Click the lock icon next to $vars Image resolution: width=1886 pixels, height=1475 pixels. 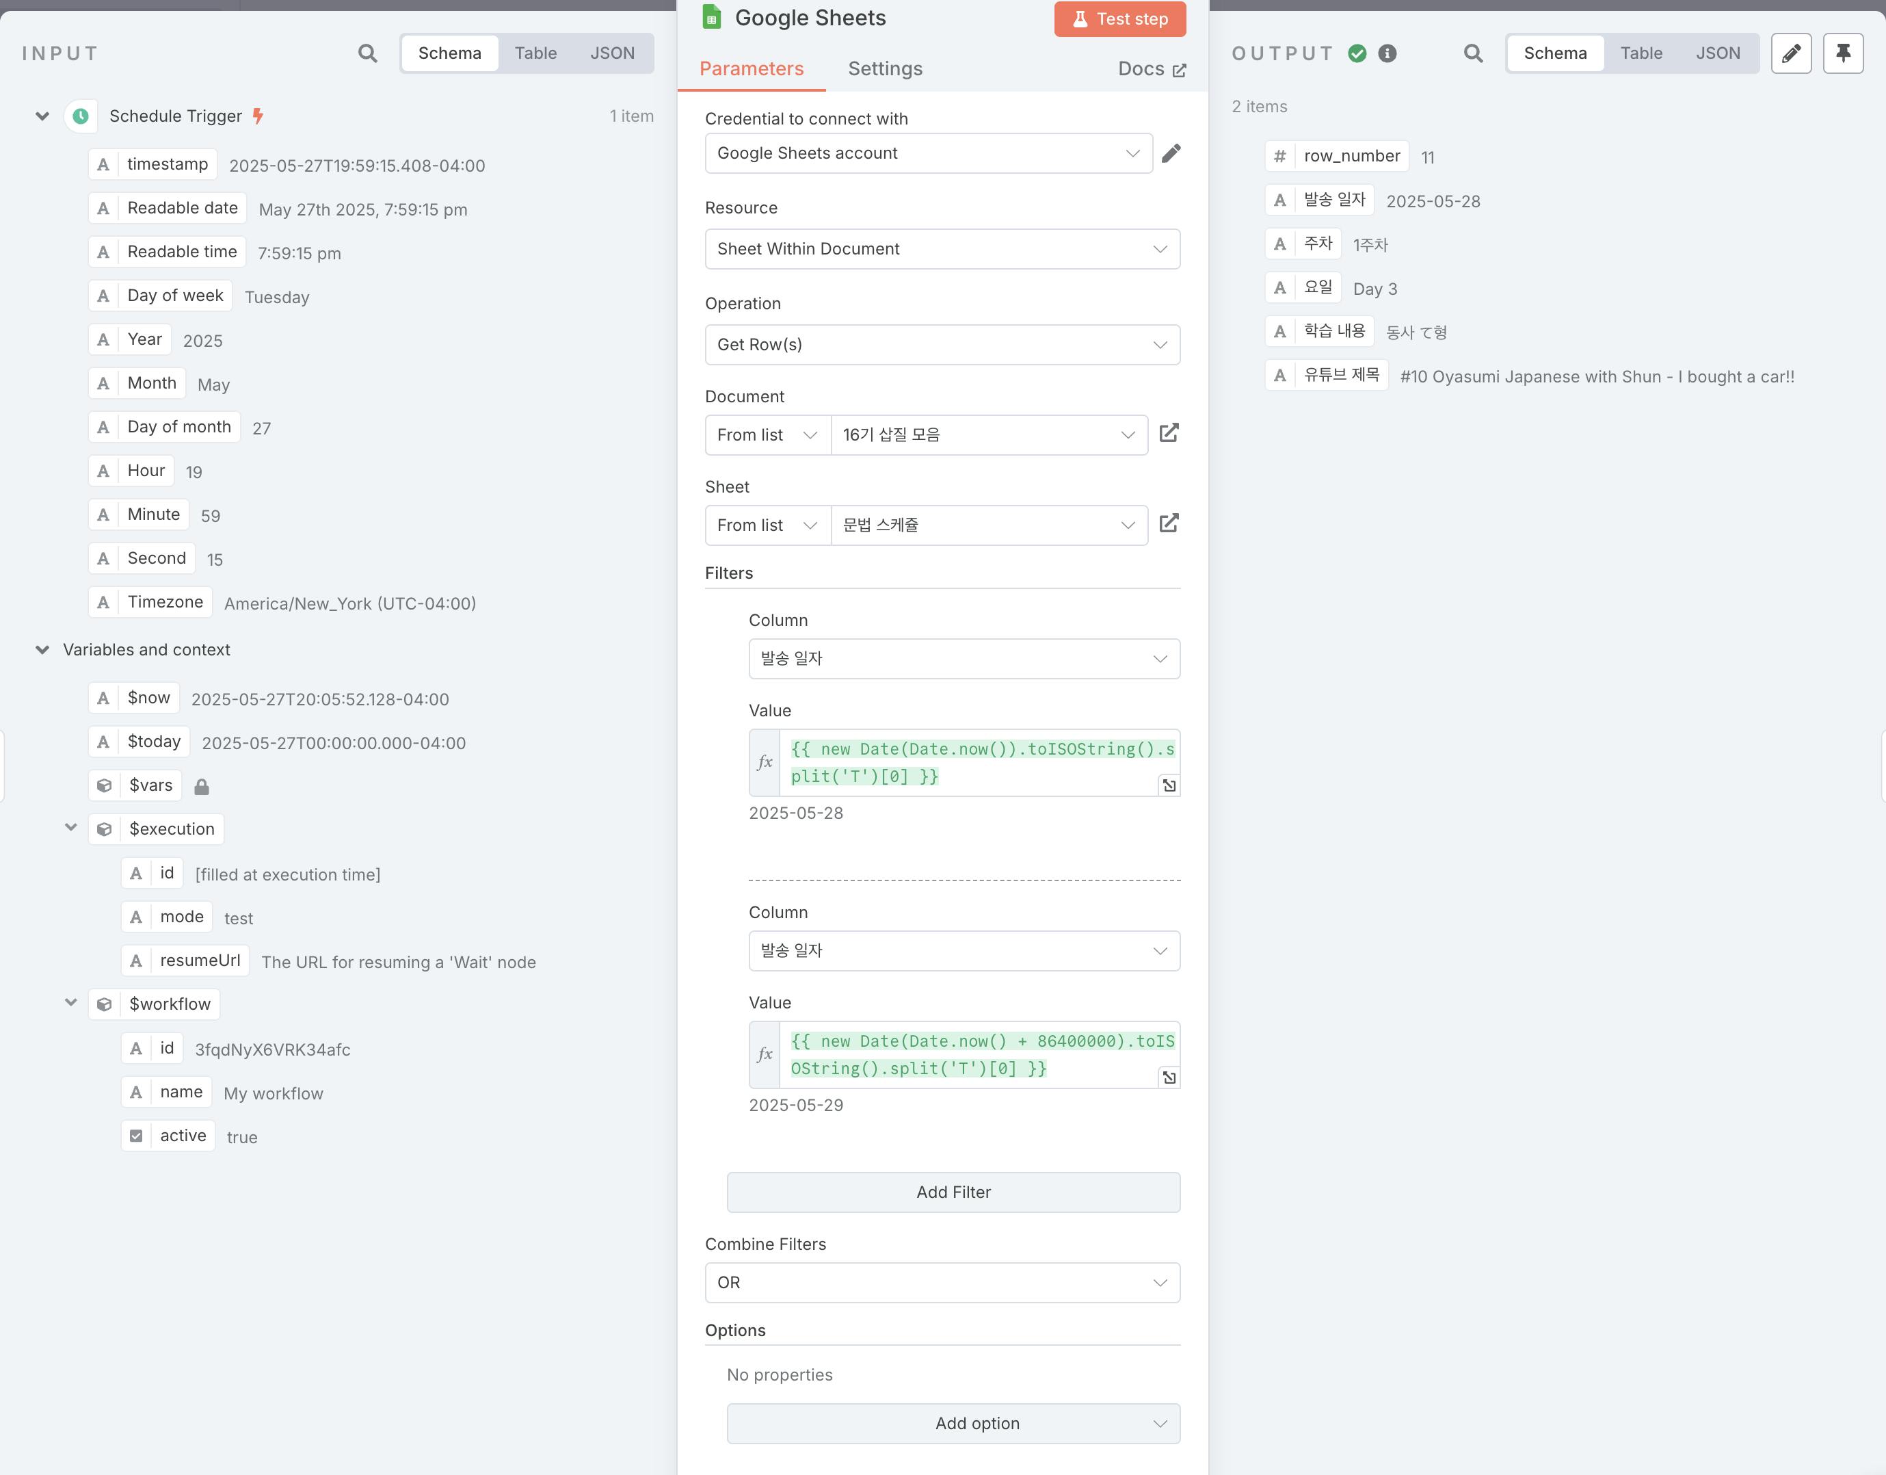[201, 786]
